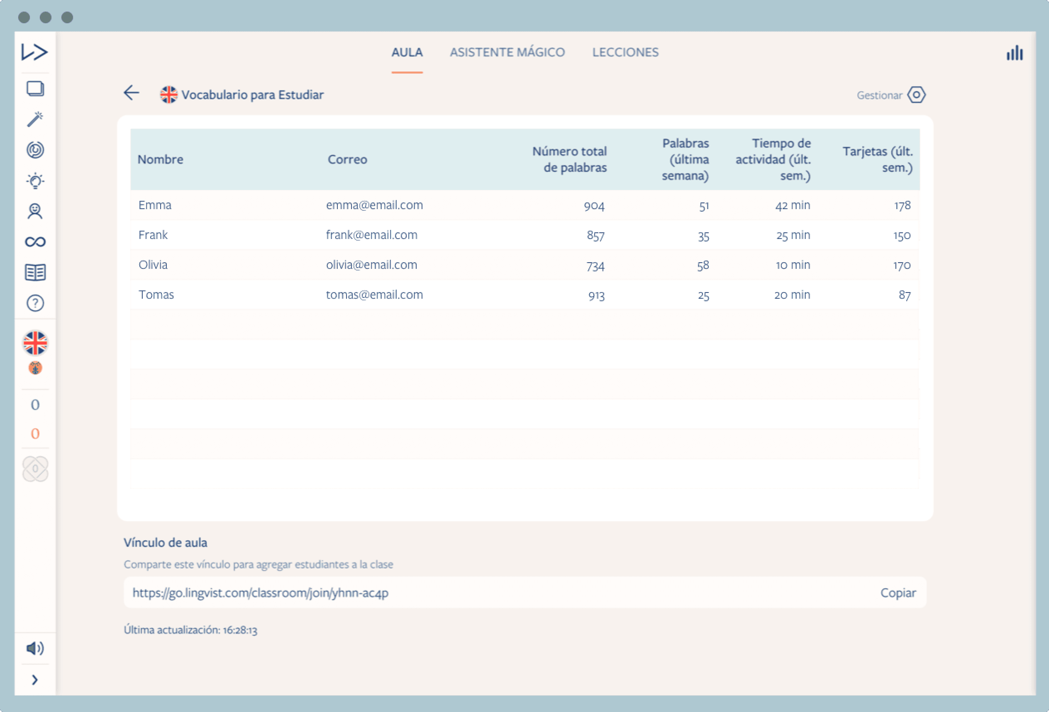The image size is (1049, 712).
Task: Click the Lingvist logo icon
Action: [35, 52]
